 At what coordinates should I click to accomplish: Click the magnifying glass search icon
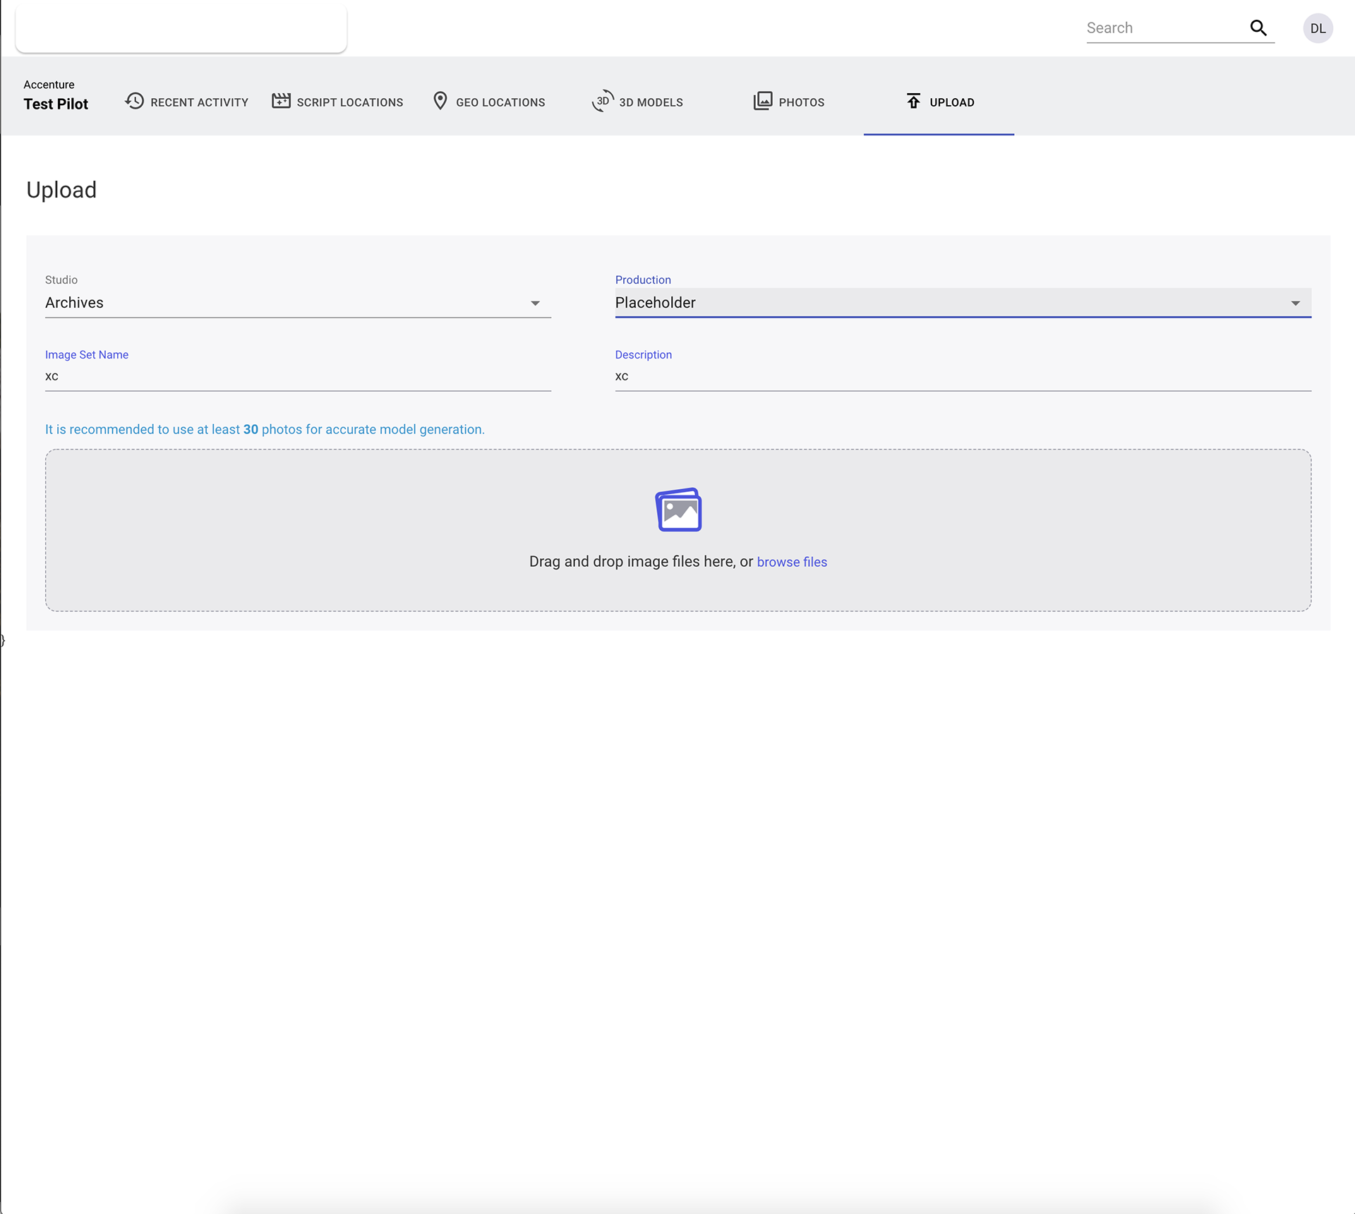pyautogui.click(x=1258, y=28)
